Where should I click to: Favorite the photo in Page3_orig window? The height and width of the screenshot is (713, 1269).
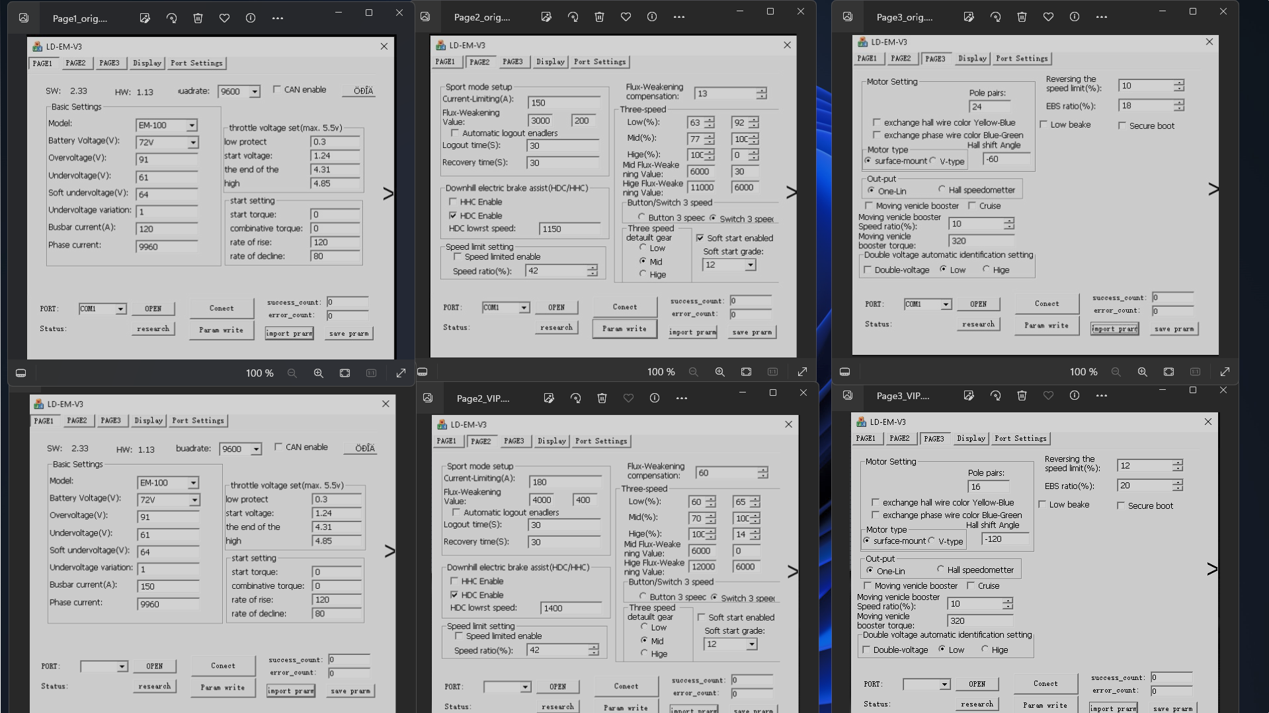click(1048, 17)
